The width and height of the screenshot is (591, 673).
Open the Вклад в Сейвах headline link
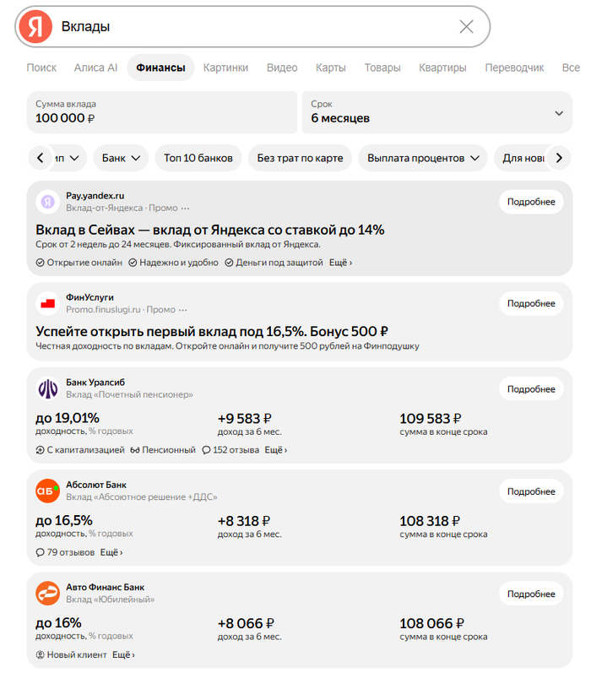(210, 230)
